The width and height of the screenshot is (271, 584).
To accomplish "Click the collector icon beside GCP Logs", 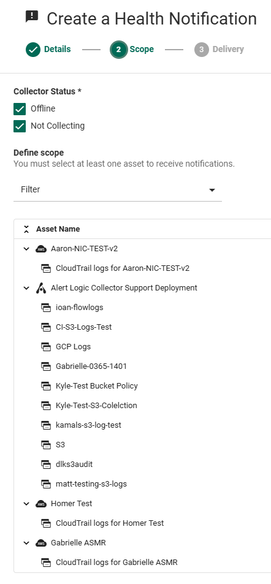I will tap(46, 347).
